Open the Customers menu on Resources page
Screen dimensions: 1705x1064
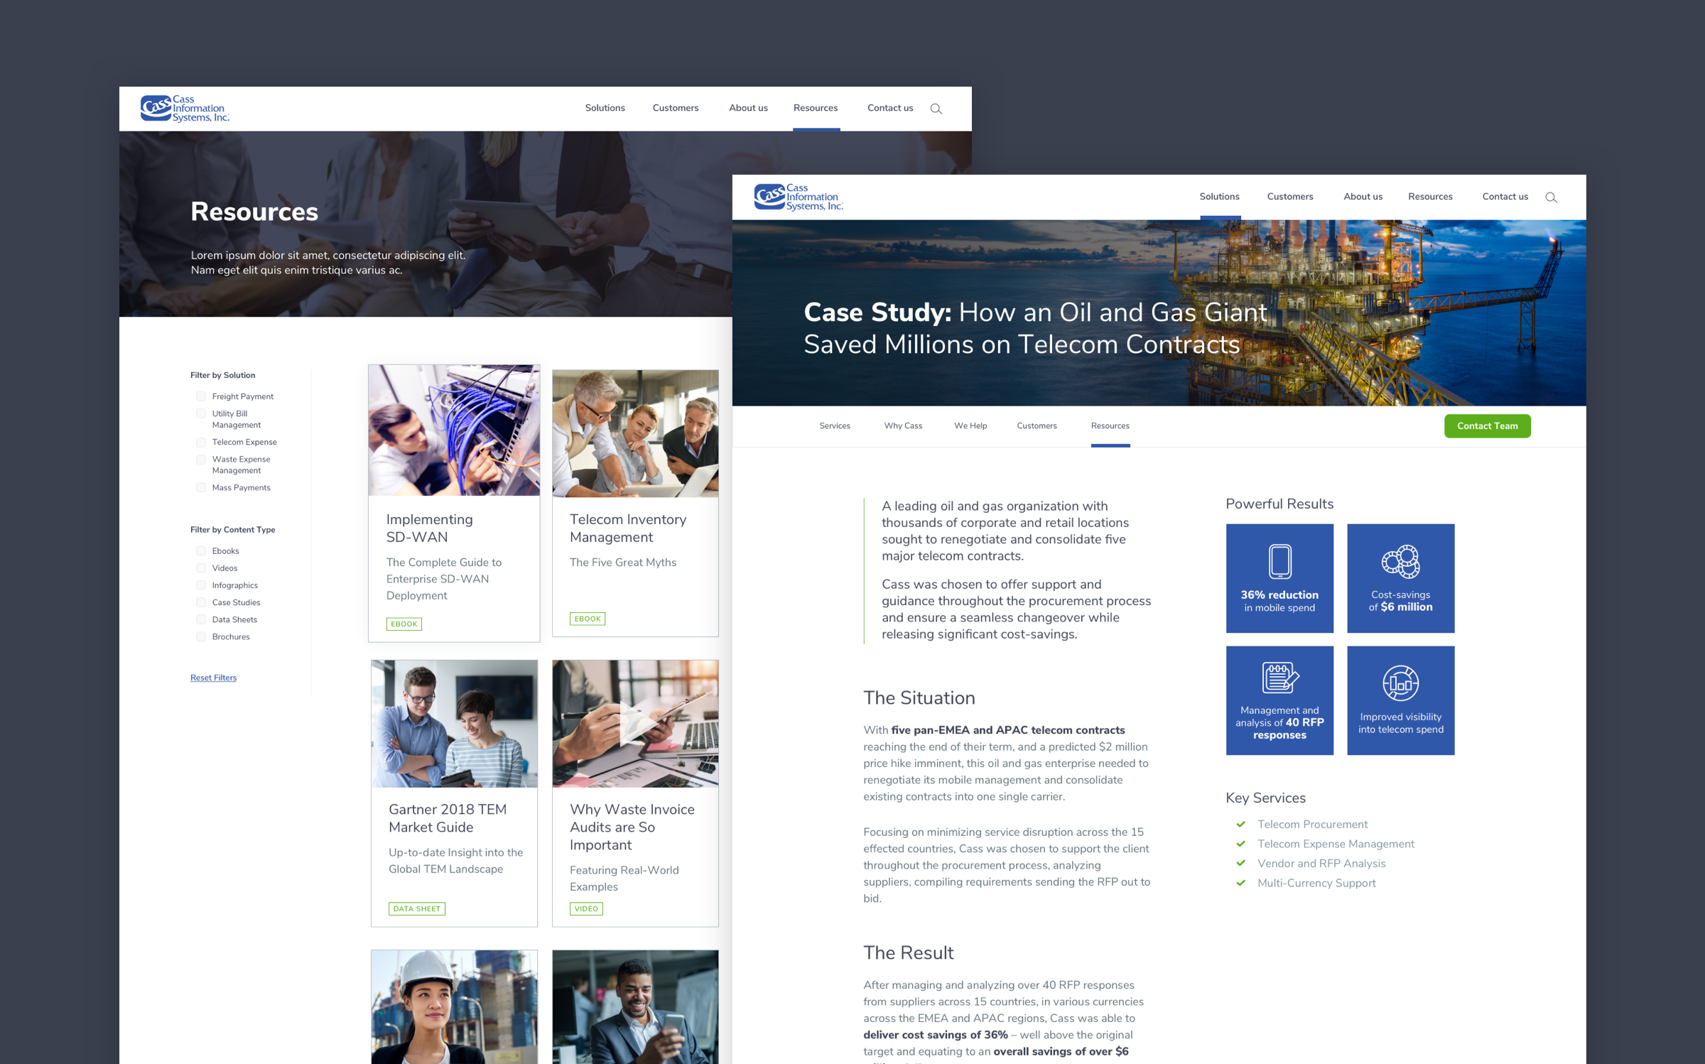[675, 108]
